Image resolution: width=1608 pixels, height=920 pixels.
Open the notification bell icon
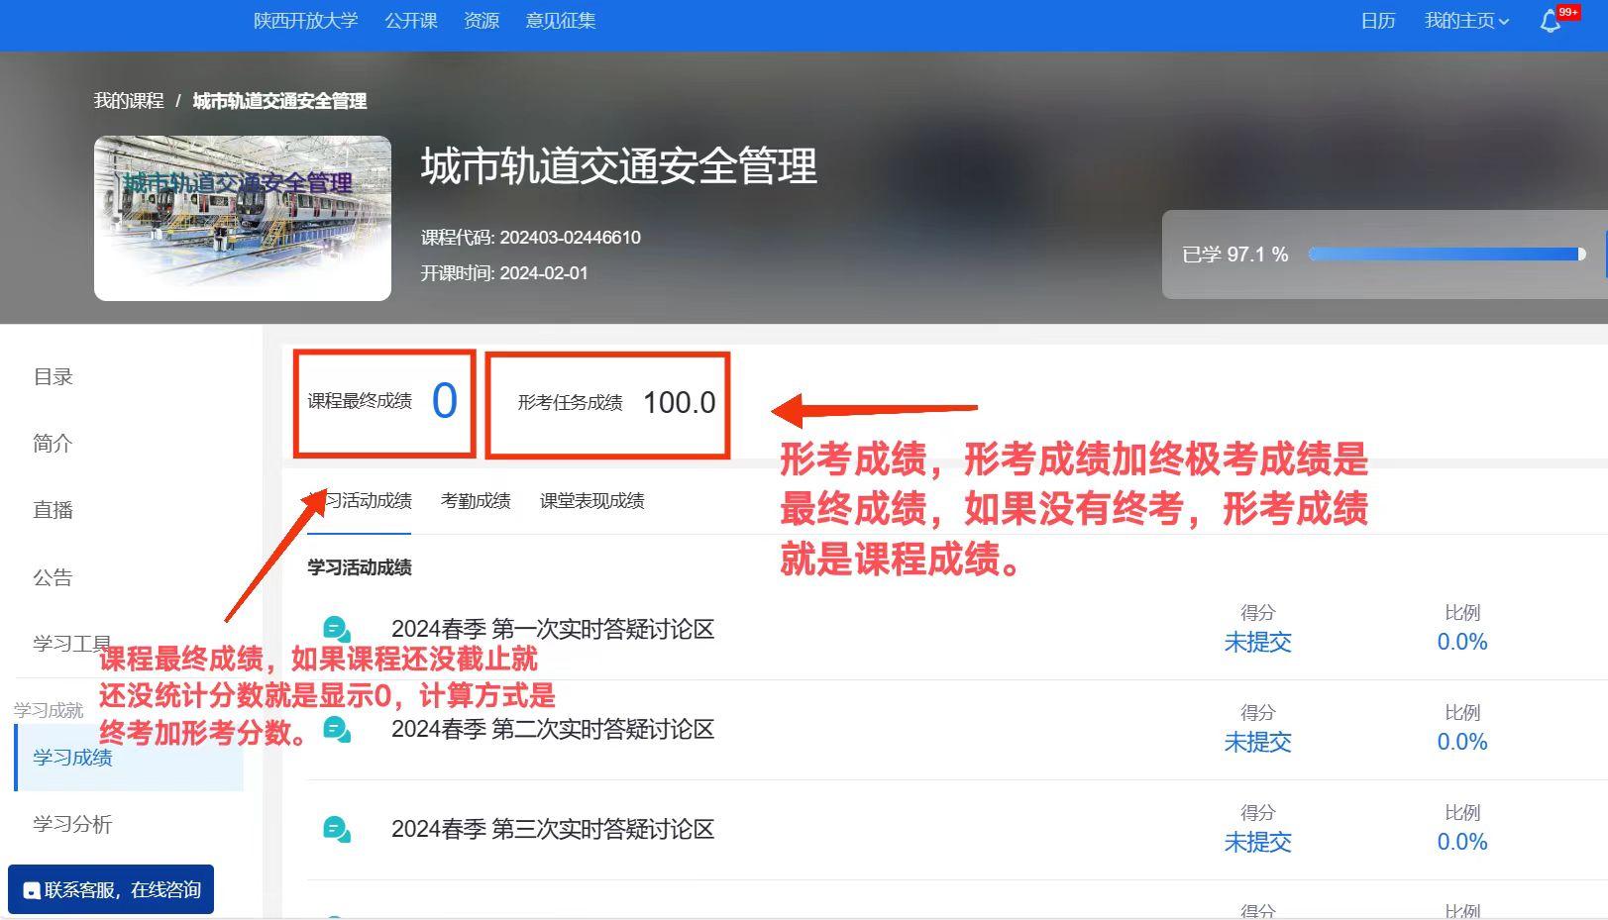click(x=1550, y=22)
